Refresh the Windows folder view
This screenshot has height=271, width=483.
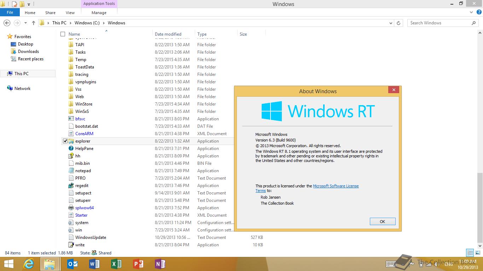[399, 23]
